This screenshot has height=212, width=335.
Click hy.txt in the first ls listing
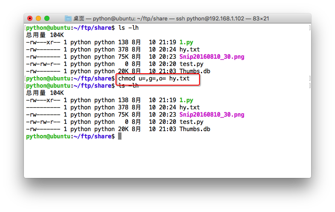[190, 49]
